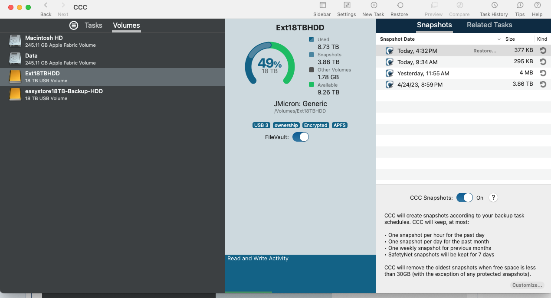The width and height of the screenshot is (551, 298).
Task: Click the /Volumes/Ext18TBHDD path text
Action: tap(300, 111)
